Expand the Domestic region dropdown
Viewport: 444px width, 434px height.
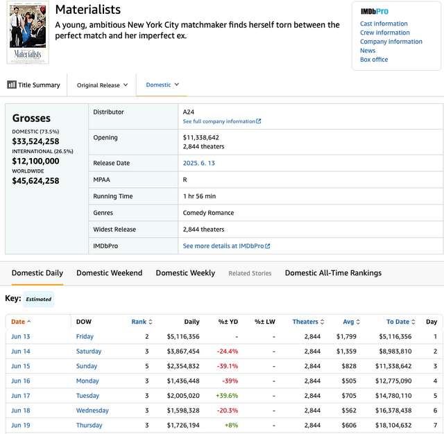pyautogui.click(x=162, y=85)
